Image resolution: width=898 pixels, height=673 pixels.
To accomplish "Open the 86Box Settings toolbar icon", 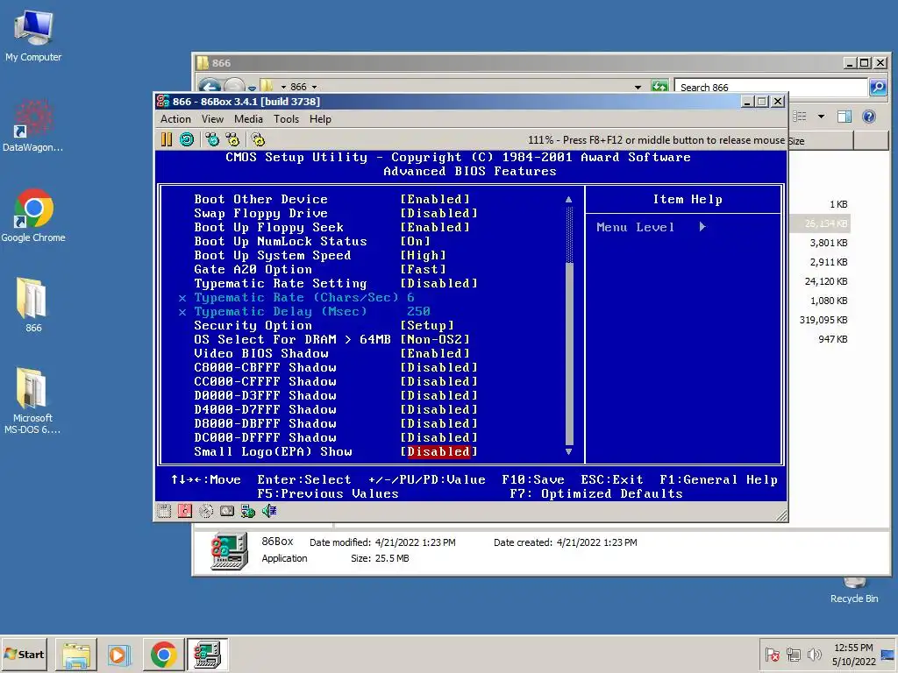I will click(x=259, y=139).
